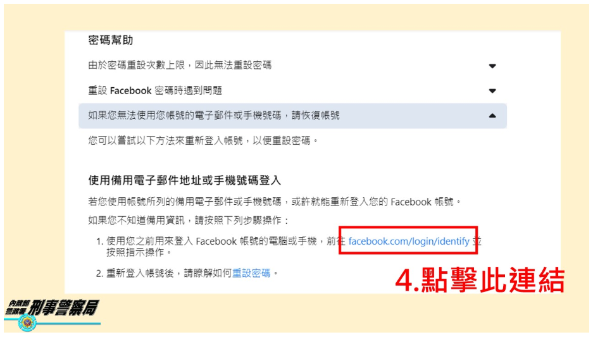Select the 由於密碼重設次數上限 help topic row
The height and width of the screenshot is (337, 593).
[292, 65]
